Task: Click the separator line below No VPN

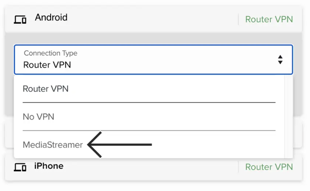Action: [149, 131]
